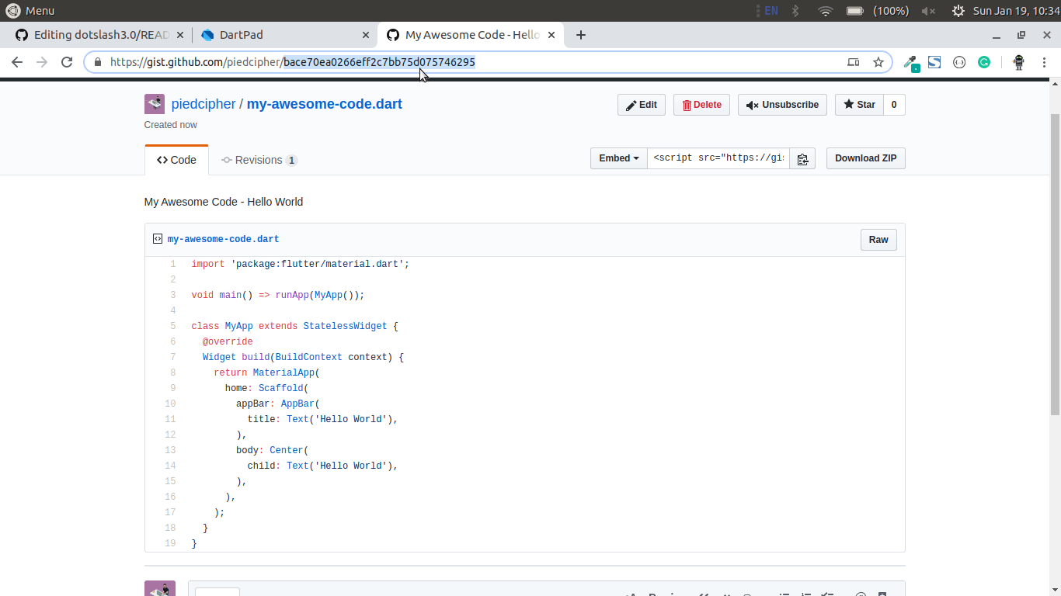The width and height of the screenshot is (1061, 596).
Task: Expand the Embed dropdown
Action: click(618, 158)
